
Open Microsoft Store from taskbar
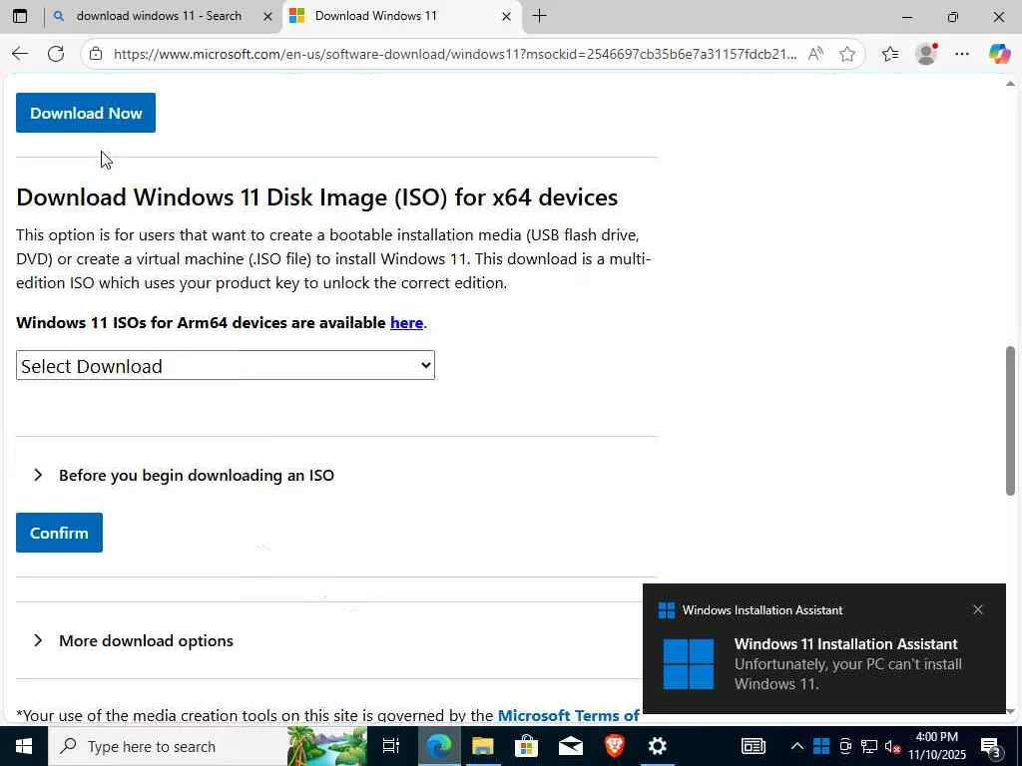(x=526, y=746)
